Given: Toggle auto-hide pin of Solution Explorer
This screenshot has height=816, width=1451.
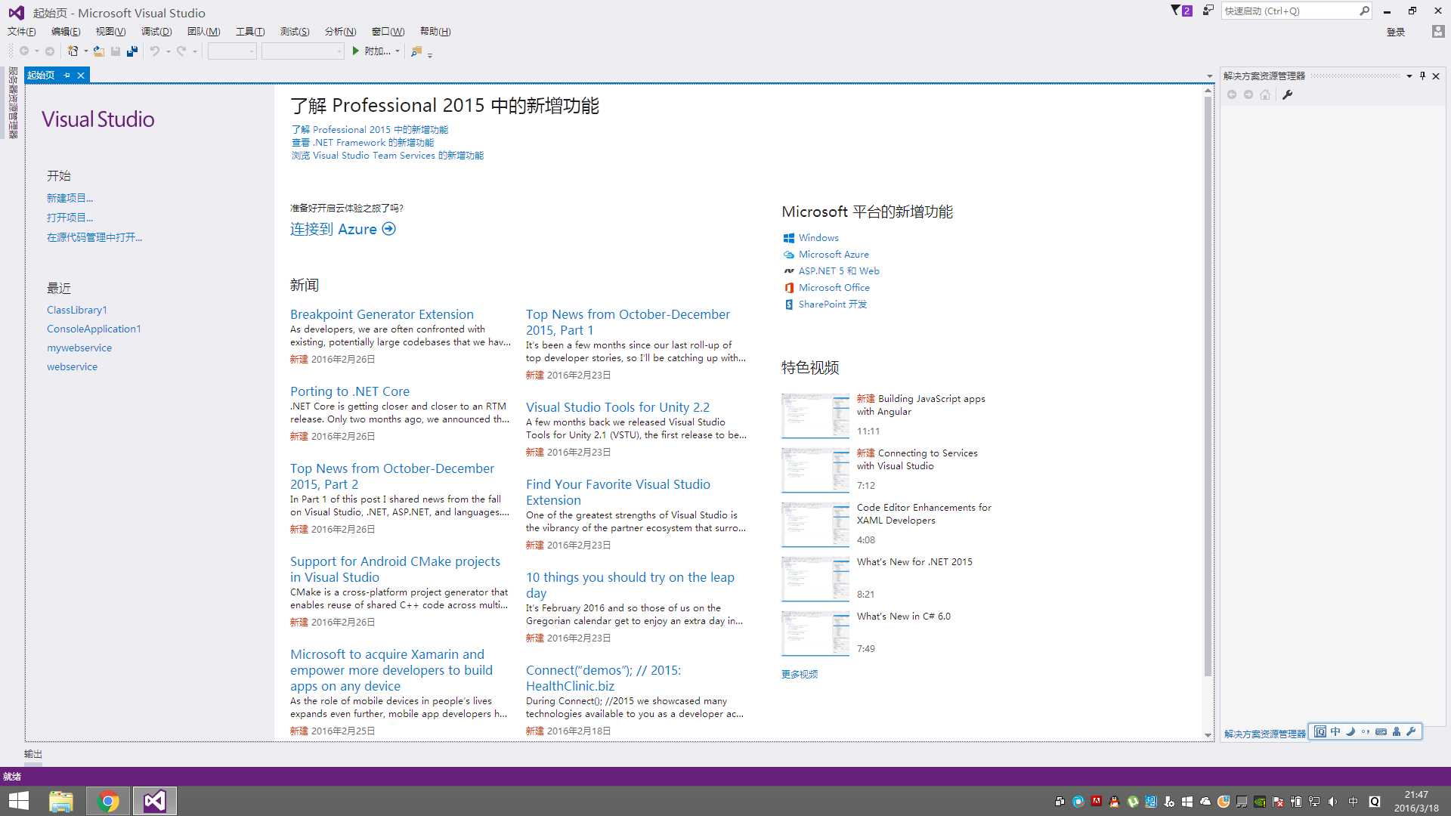Looking at the screenshot, I should coord(1422,76).
